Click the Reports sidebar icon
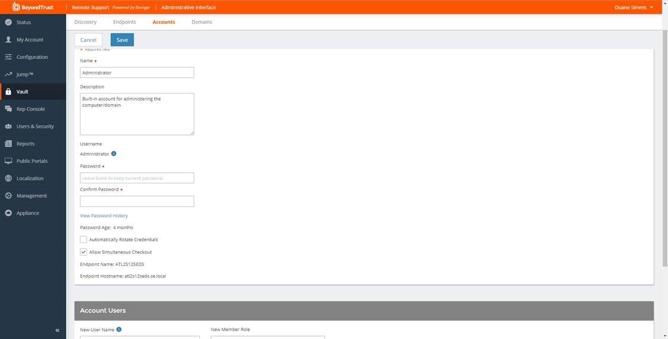This screenshot has width=668, height=339. [8, 144]
